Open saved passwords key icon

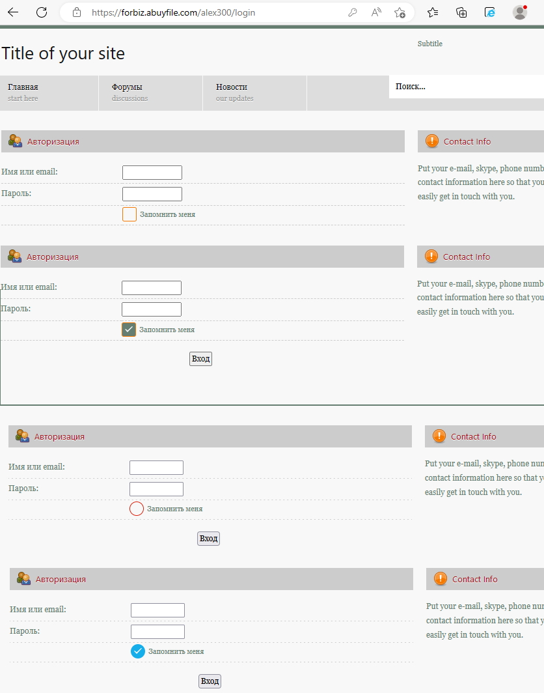click(x=353, y=12)
